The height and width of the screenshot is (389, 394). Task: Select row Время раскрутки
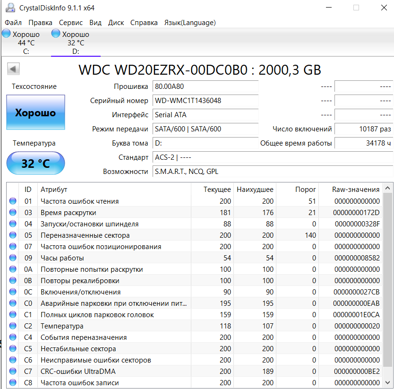[195, 212]
